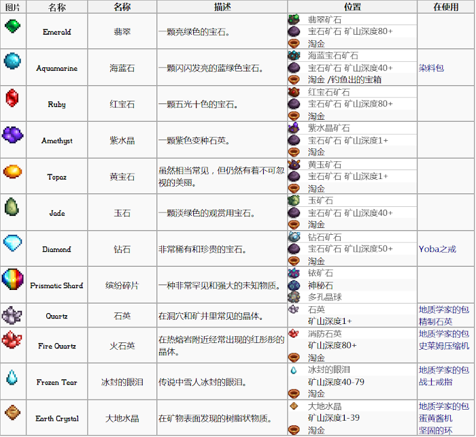Click the red Ruby gem icon
476x437 pixels.
[12, 98]
